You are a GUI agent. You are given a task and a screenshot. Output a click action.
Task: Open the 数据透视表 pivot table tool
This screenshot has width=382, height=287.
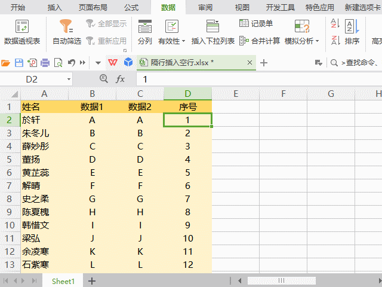click(22, 32)
